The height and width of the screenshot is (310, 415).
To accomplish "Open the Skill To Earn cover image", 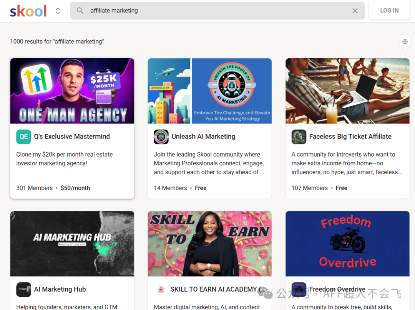I will 210,244.
